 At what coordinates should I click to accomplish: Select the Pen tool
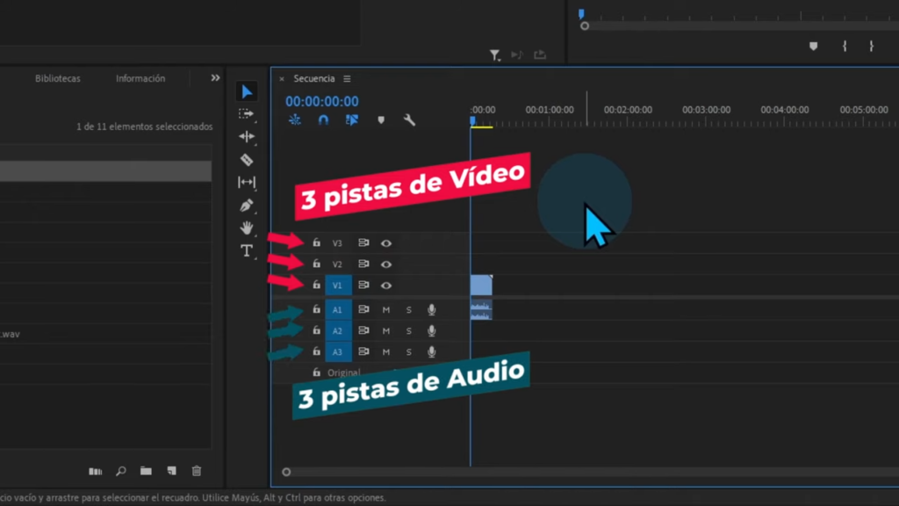pos(247,206)
